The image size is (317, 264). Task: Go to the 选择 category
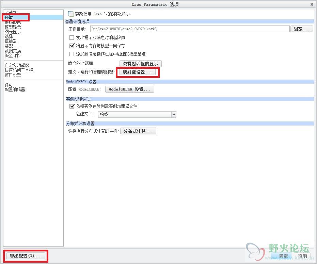[9, 36]
